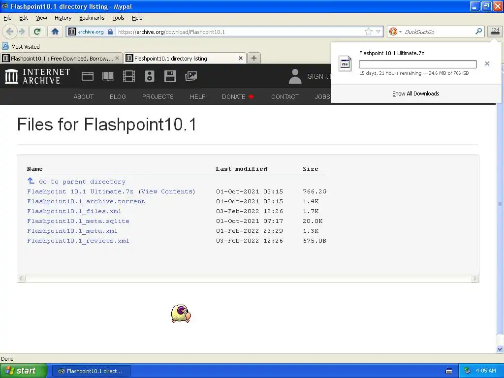Click the download file type icon
504x378 pixels.
coord(345,63)
